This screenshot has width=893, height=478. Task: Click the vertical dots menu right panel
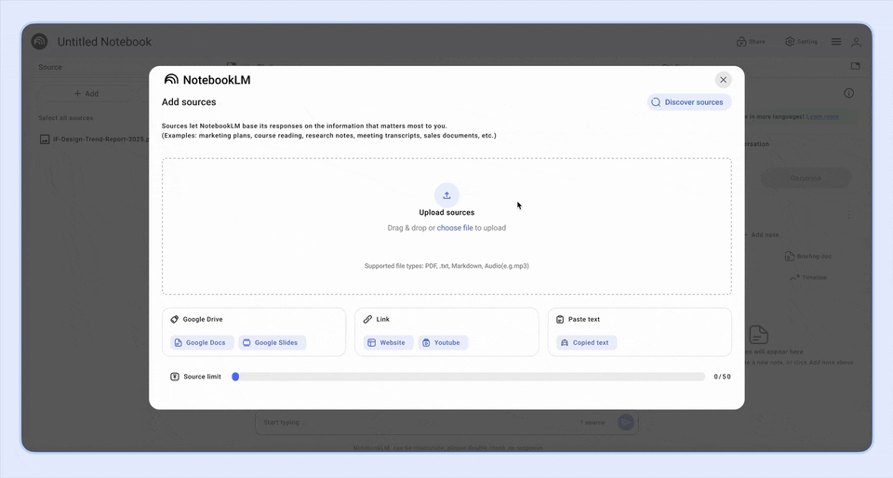click(848, 215)
